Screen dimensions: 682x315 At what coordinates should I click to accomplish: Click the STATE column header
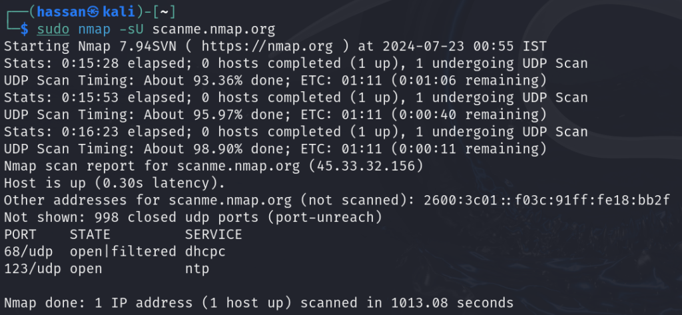coord(90,235)
